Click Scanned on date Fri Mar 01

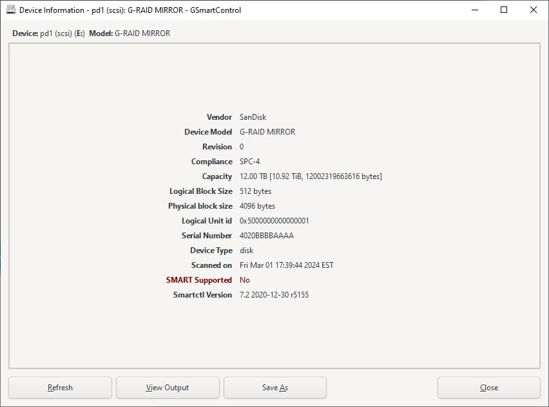[x=286, y=265]
